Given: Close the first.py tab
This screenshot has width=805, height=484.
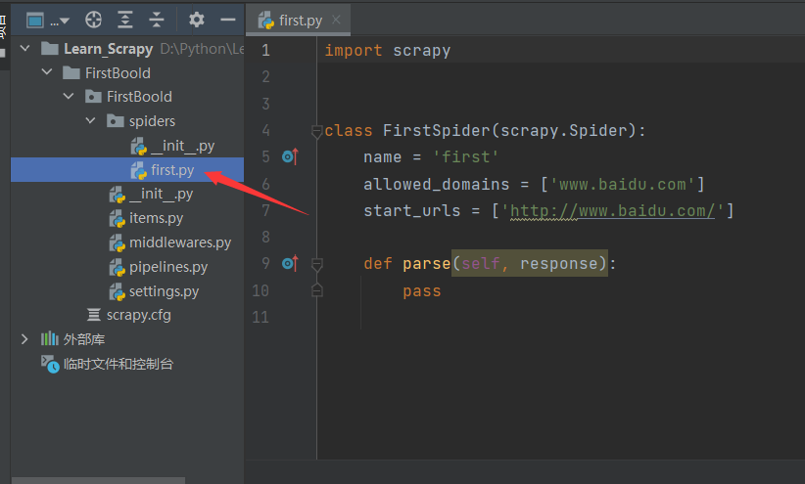Looking at the screenshot, I should click(x=336, y=20).
